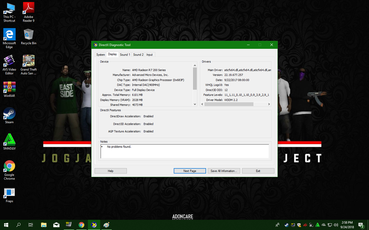Screen dimensions: 369x230
Task: Click the taskbar clock showing 2:58 PM
Action: coord(347,225)
